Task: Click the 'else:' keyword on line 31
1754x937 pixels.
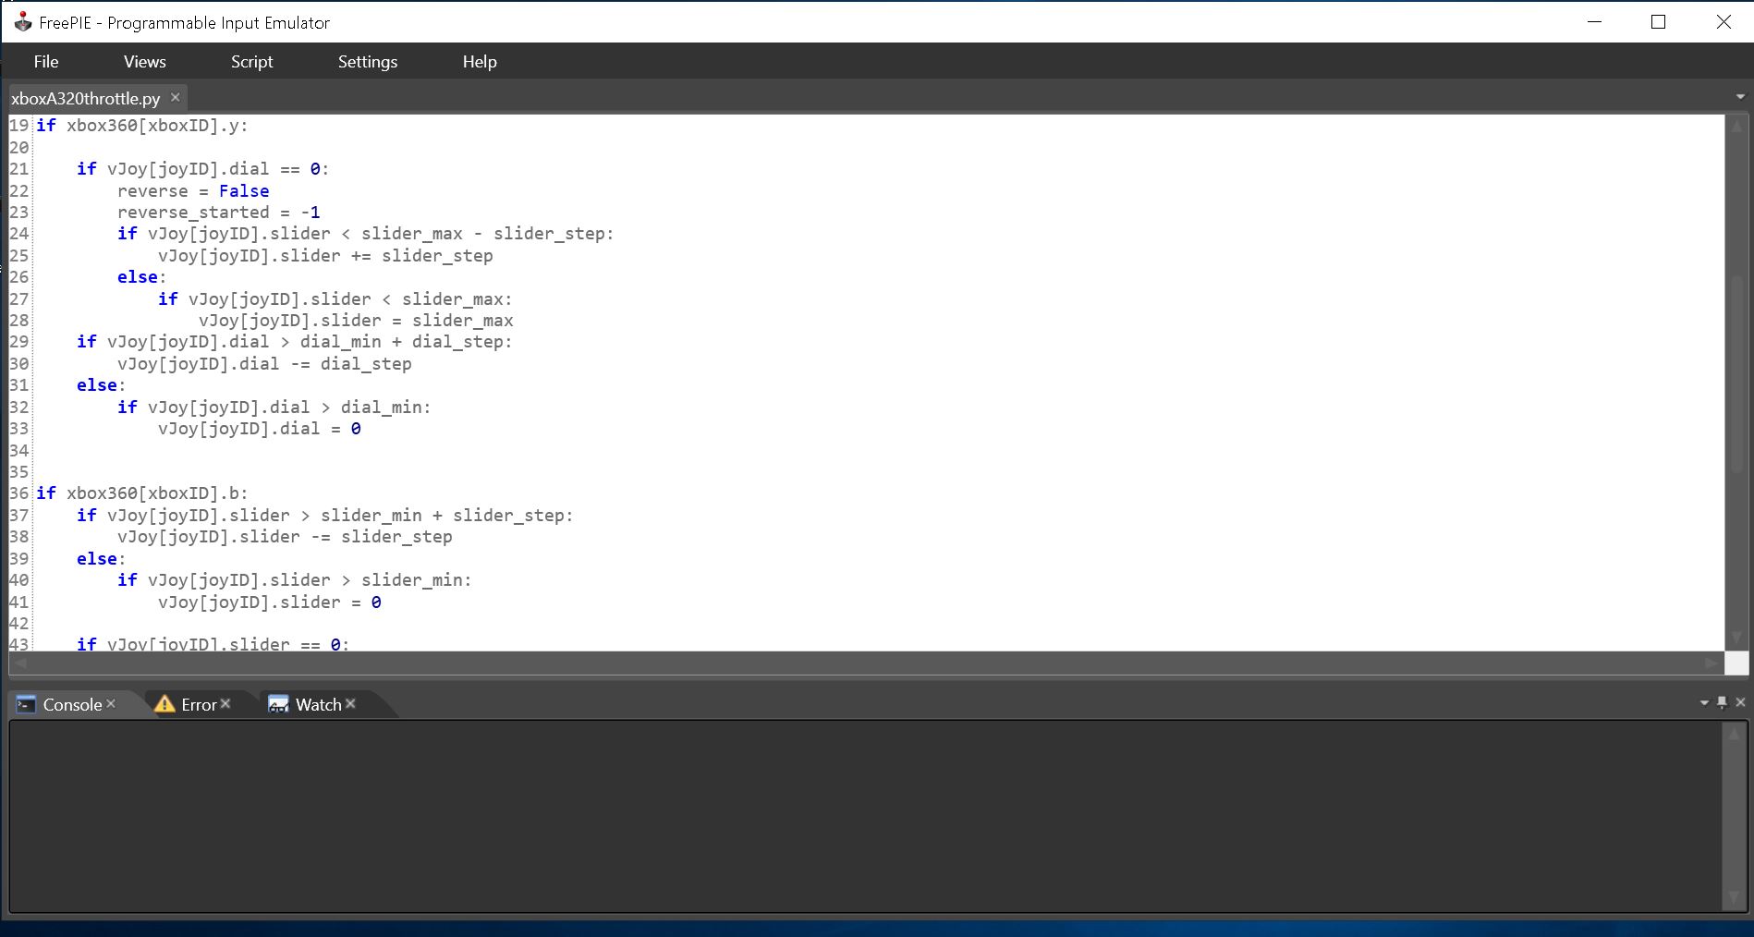Action: coord(101,385)
